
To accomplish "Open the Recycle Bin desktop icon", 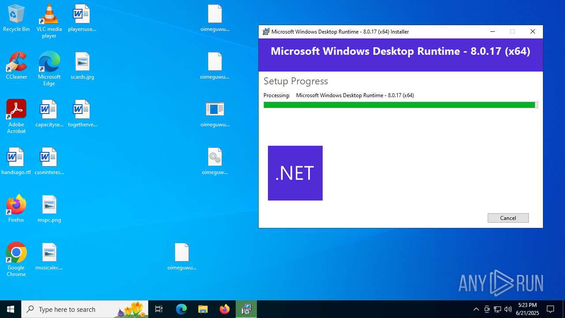I will point(16,19).
